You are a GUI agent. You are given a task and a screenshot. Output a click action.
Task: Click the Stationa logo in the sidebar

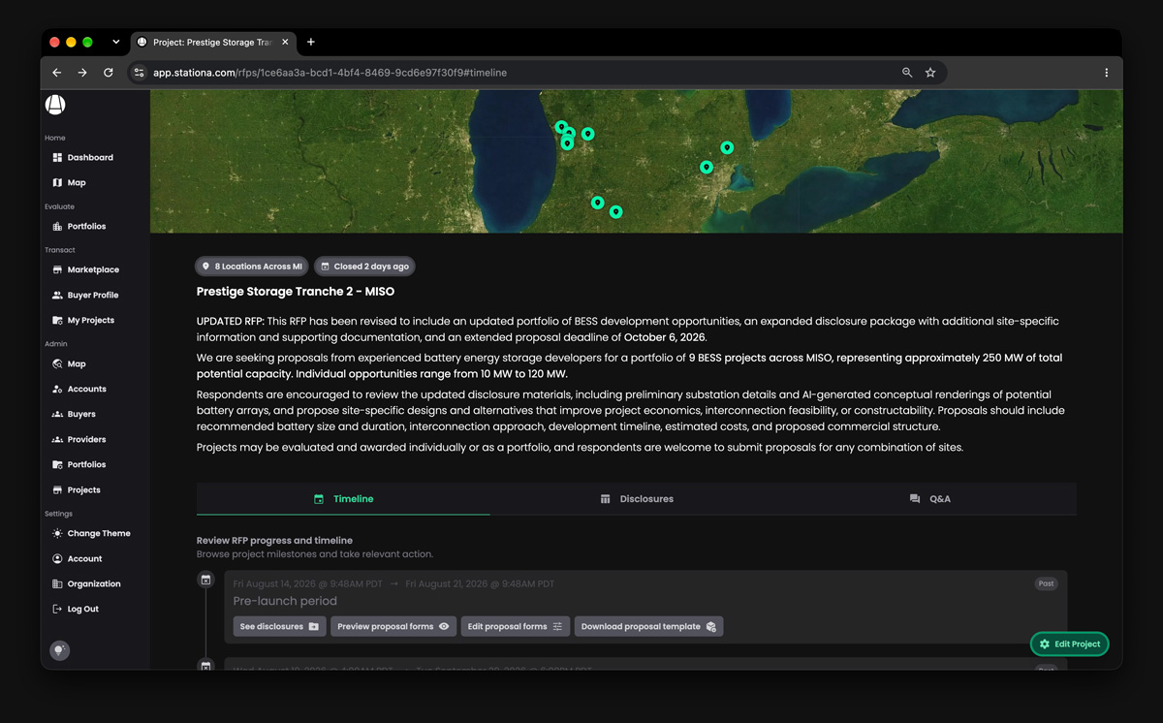(55, 105)
